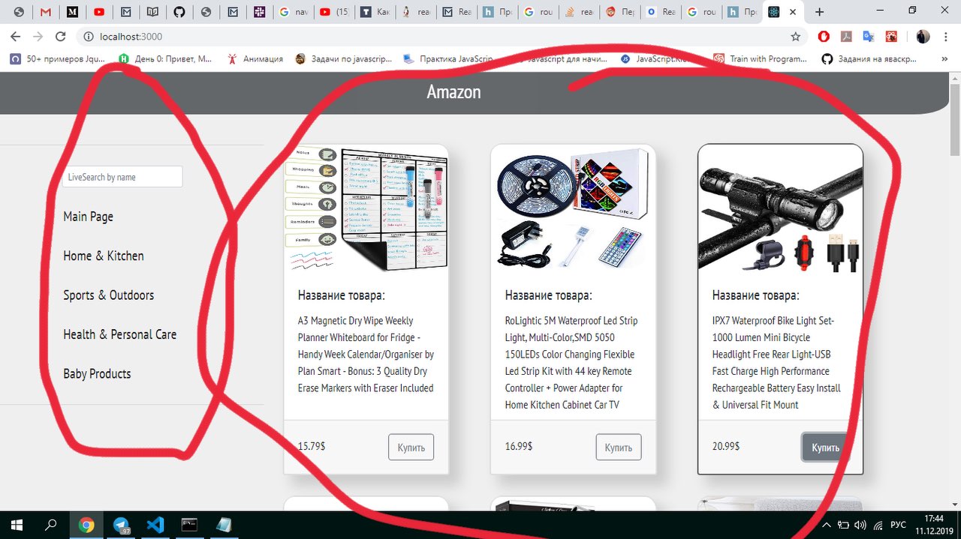961x539 pixels.
Task: Open the Chrome three-dot menu
Action: coord(945,36)
